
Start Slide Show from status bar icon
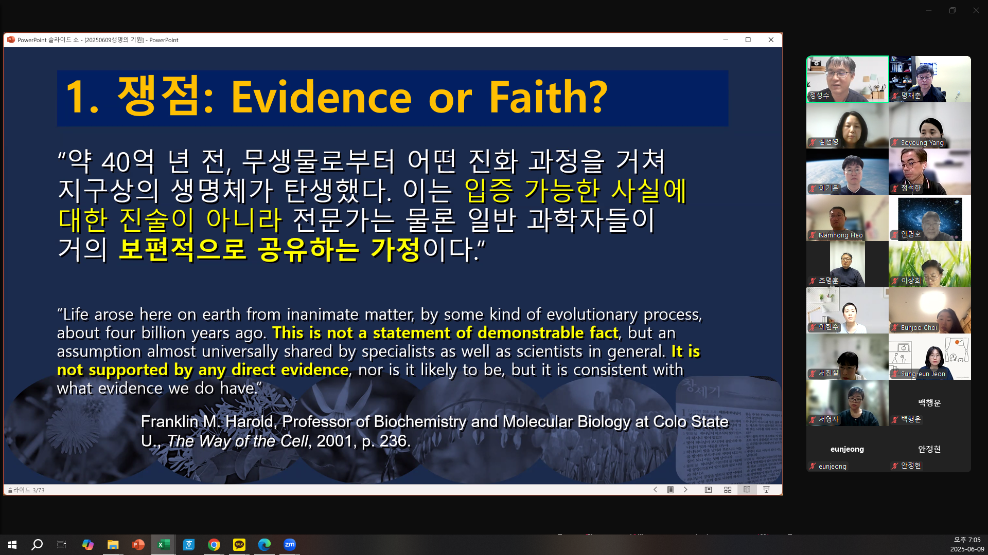(766, 490)
